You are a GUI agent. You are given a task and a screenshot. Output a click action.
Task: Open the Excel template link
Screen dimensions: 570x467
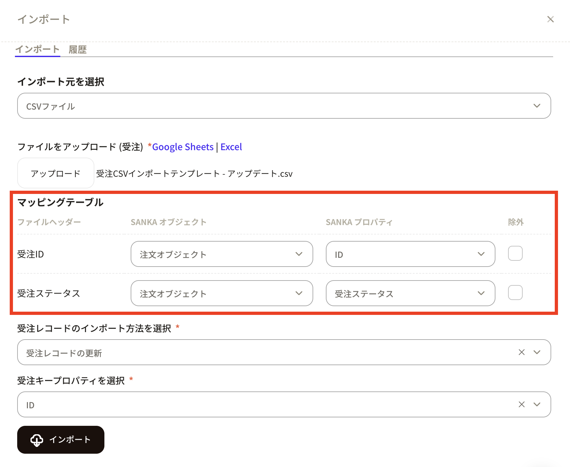point(231,147)
